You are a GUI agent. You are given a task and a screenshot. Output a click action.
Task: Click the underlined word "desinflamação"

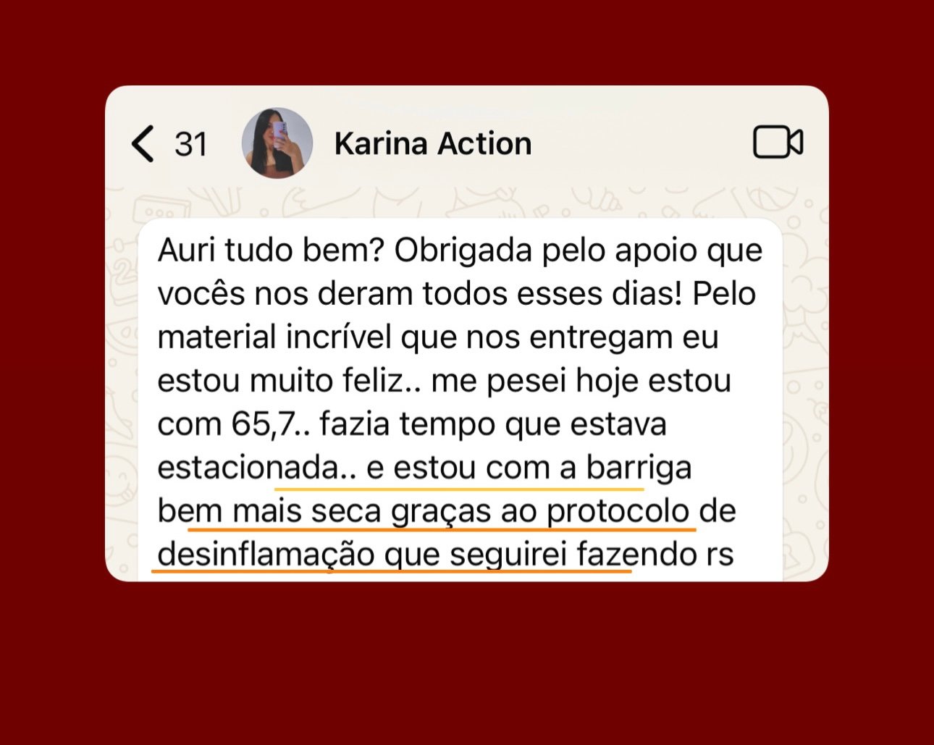tap(266, 555)
